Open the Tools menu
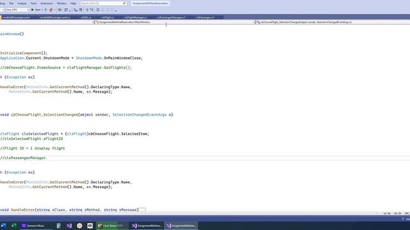 point(34,3)
